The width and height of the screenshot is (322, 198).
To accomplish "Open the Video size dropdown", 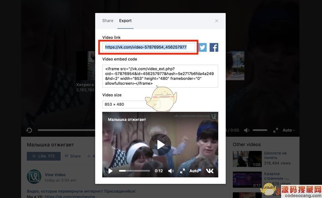I will pyautogui.click(x=131, y=104).
